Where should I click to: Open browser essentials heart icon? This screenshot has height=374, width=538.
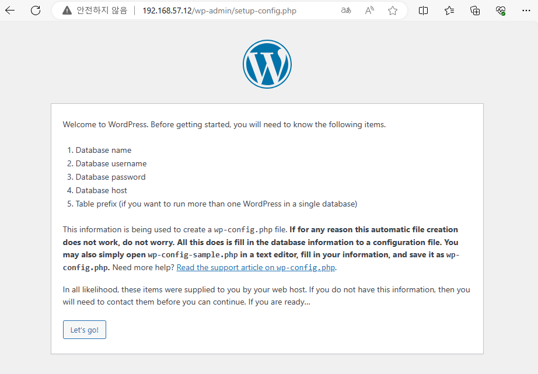501,11
